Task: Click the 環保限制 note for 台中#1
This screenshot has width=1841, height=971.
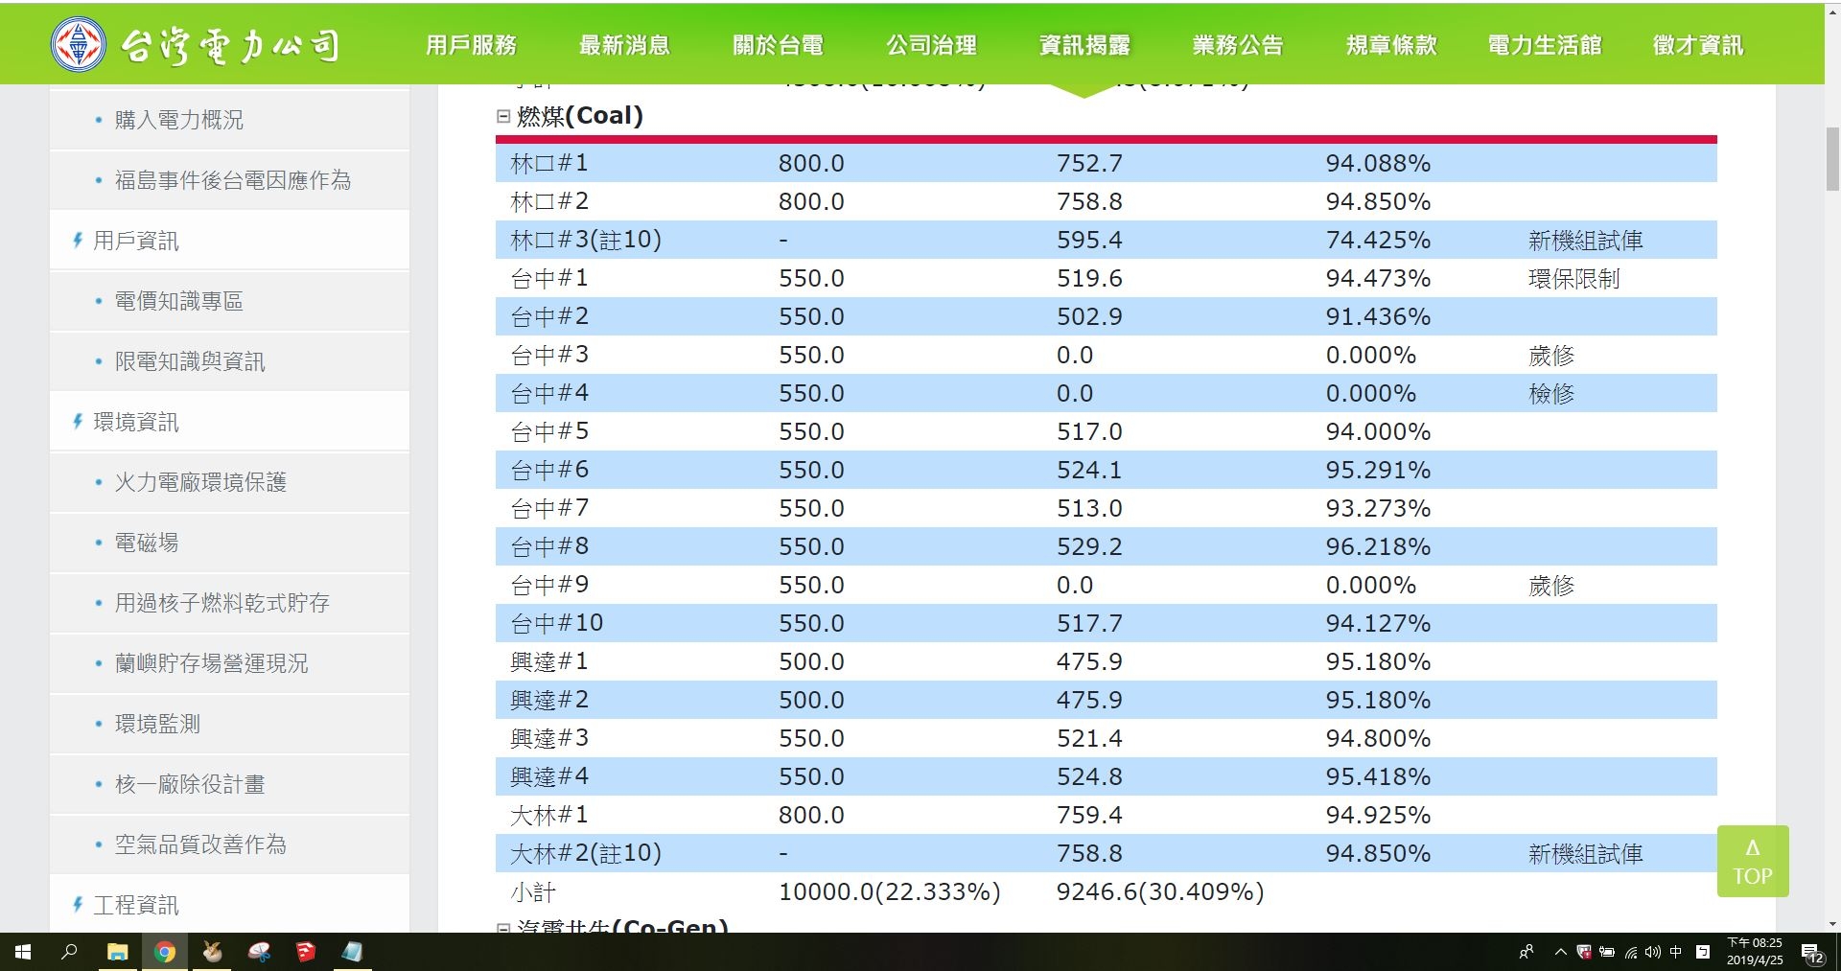Action: (x=1574, y=279)
